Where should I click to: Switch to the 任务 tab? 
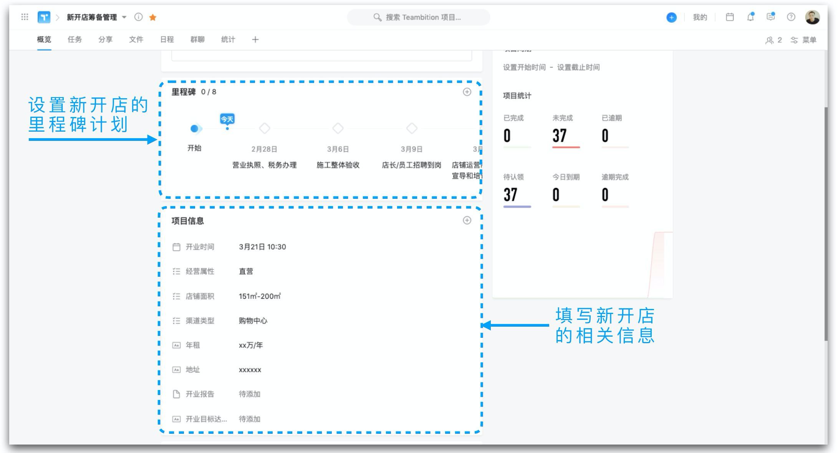(75, 40)
